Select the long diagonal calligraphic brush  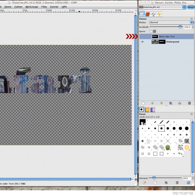tap(162, 122)
